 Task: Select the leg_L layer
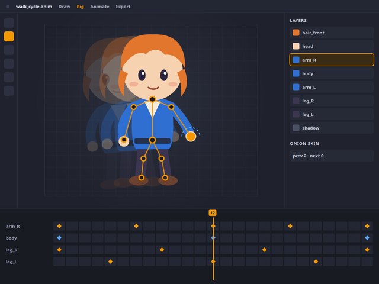click(332, 114)
